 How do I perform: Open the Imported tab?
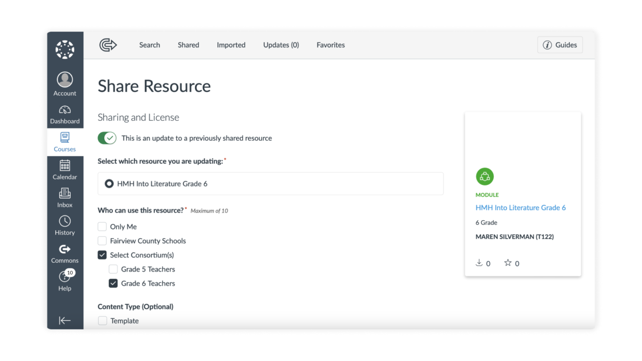[x=231, y=45]
